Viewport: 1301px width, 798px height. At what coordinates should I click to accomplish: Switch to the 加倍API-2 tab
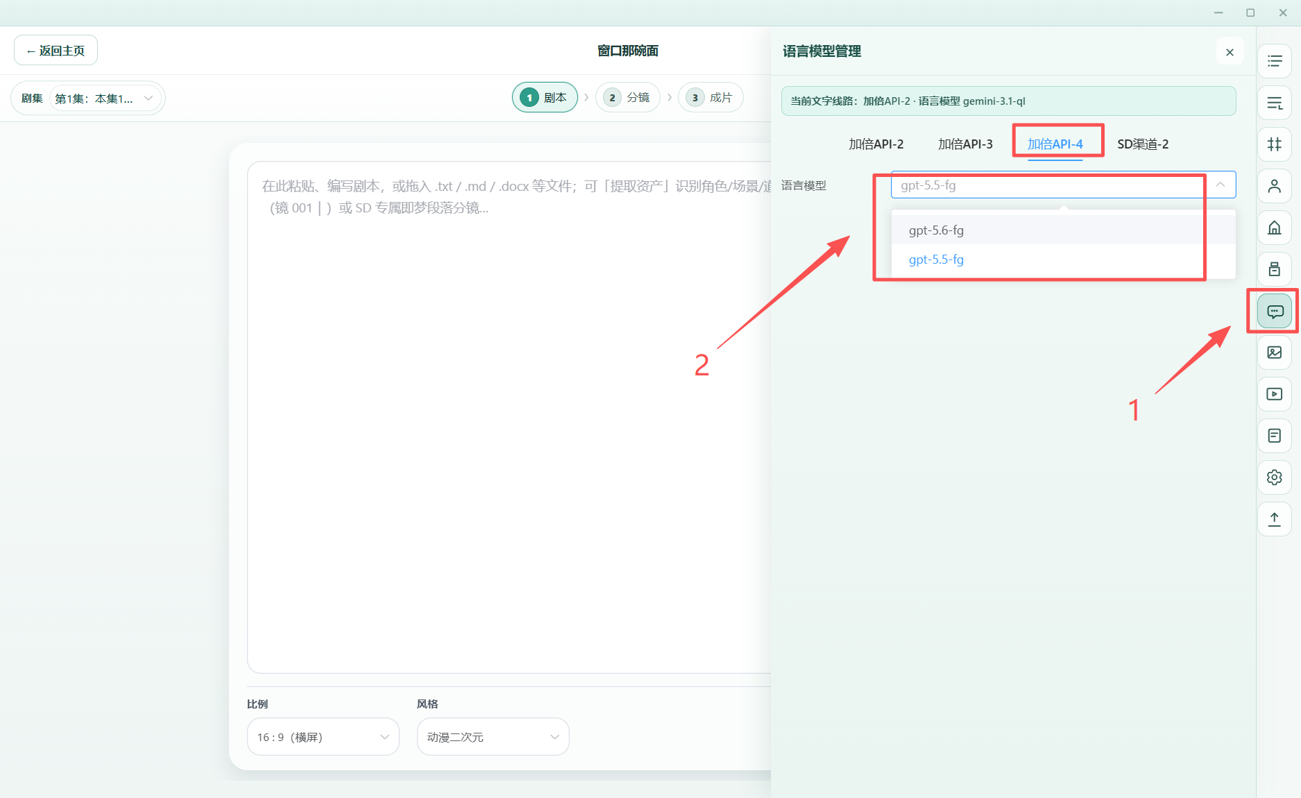(x=876, y=144)
